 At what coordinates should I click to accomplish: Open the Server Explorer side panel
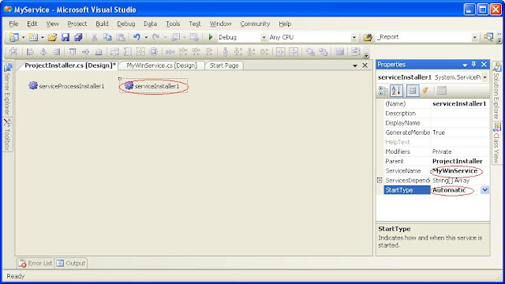(x=7, y=89)
